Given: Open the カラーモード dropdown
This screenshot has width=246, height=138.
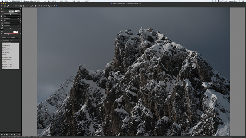Looking at the screenshot, I should coord(11,38).
